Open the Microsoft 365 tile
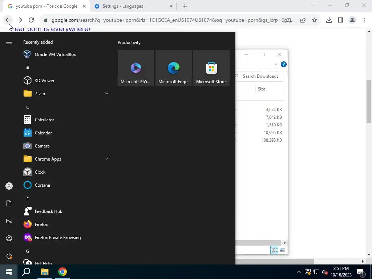This screenshot has width=372, height=279. pos(136,68)
